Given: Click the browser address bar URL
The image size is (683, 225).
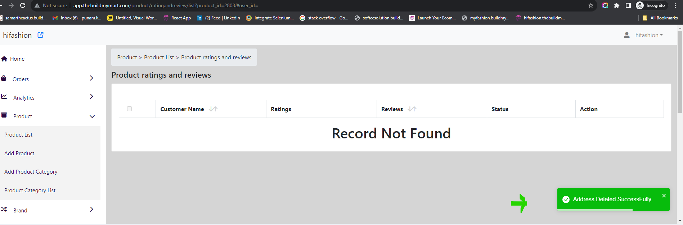Looking at the screenshot, I should point(166,5).
